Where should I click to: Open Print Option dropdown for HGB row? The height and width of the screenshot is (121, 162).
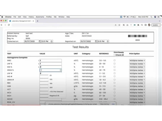[137, 86]
